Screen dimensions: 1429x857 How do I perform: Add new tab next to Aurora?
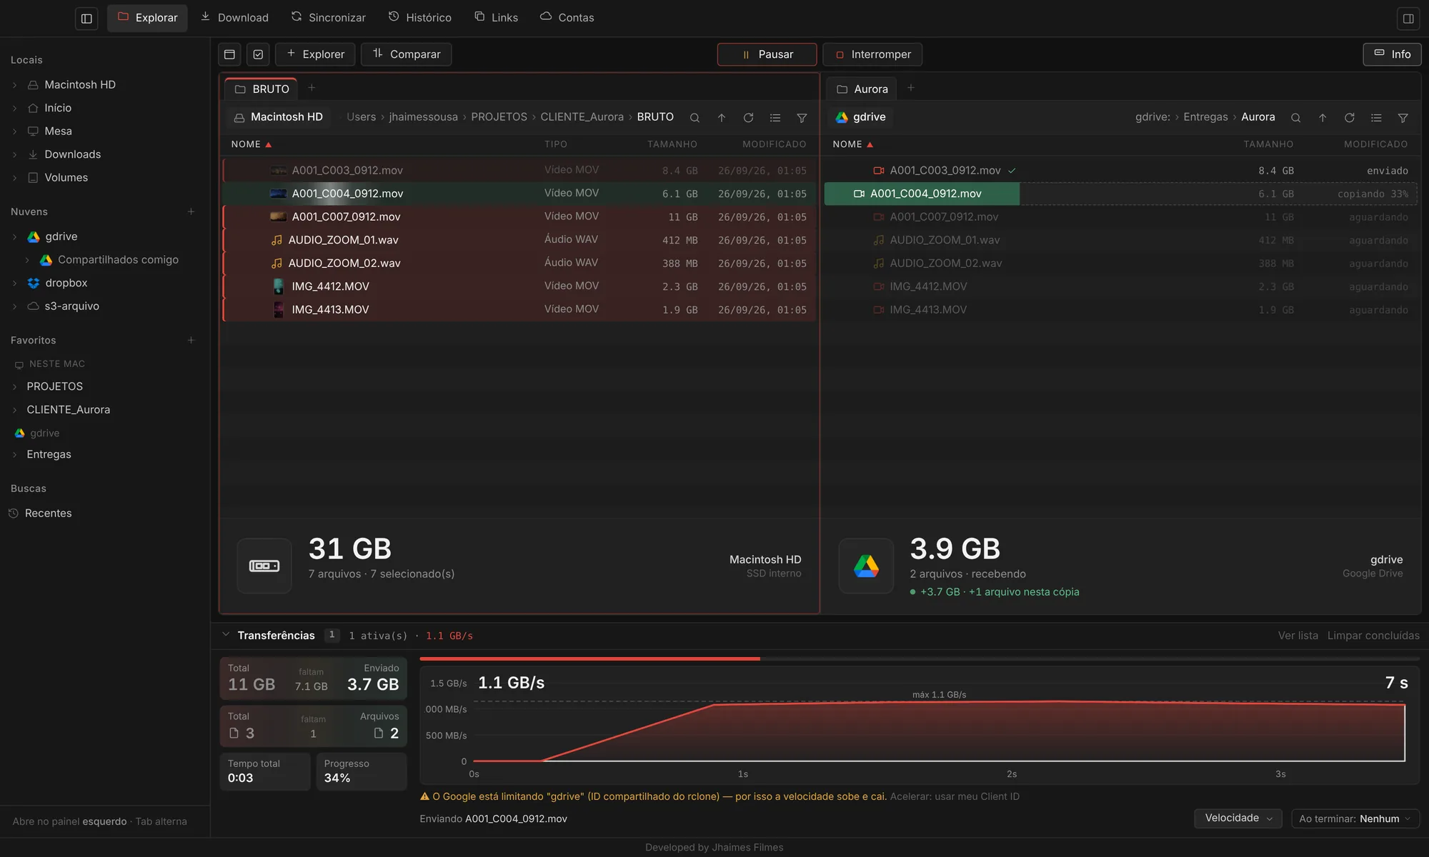pyautogui.click(x=910, y=88)
